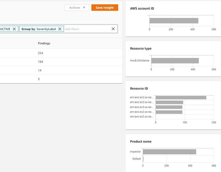Viewport: 221px width, 172px height.
Task: Click the AwsEc2Instance axis label
Action: coord(140,60)
